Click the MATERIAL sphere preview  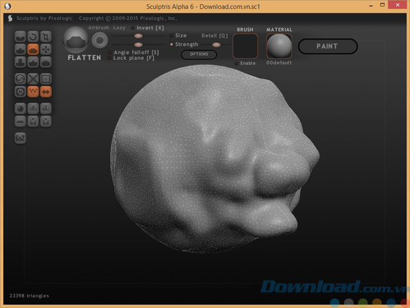(279, 46)
